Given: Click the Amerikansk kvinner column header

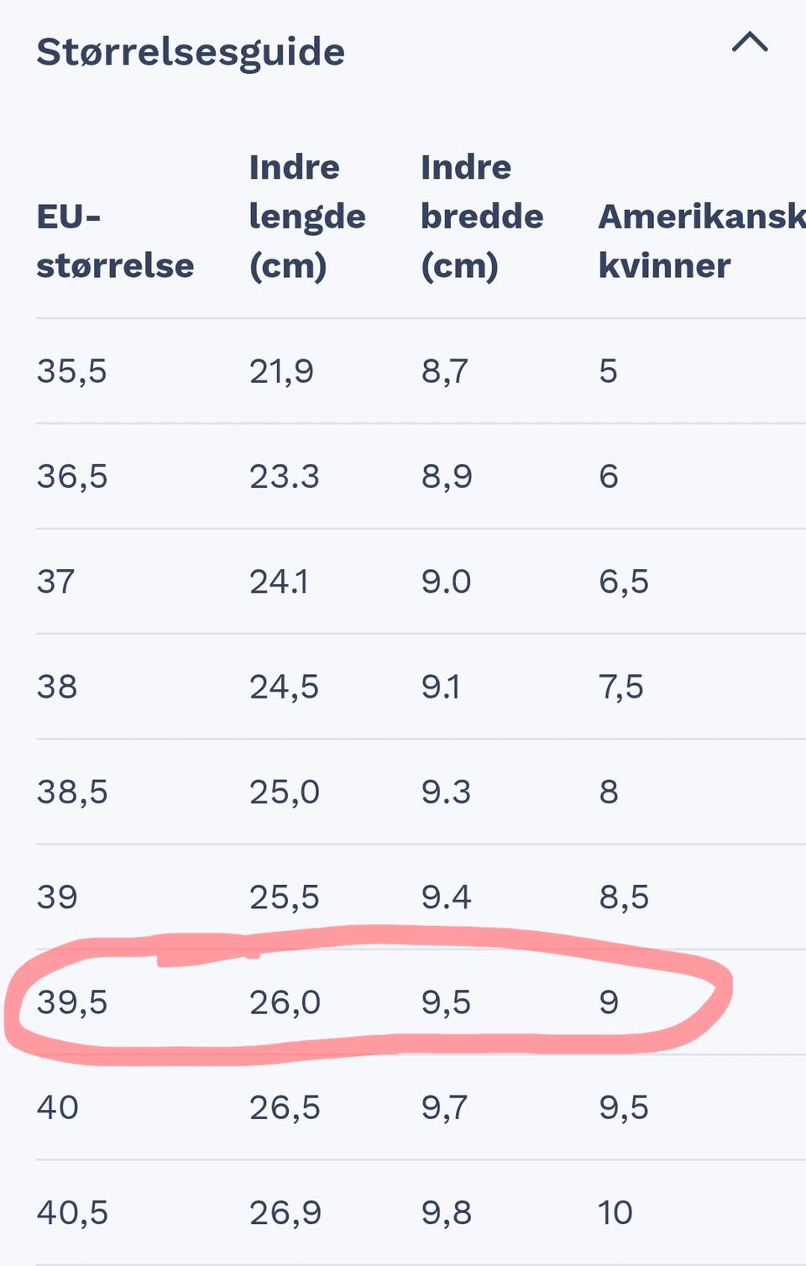Looking at the screenshot, I should click(x=701, y=241).
